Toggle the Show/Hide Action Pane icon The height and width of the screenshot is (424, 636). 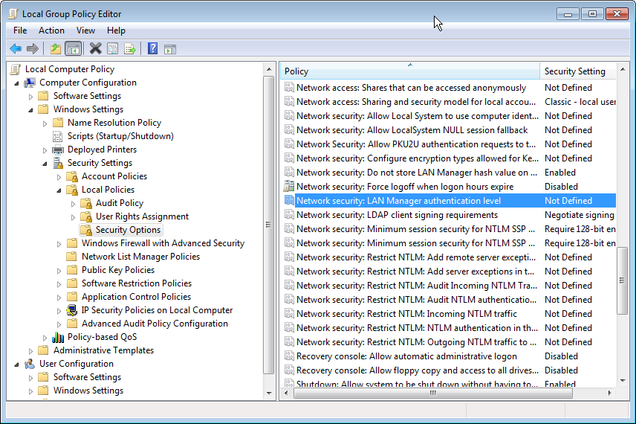tap(170, 49)
